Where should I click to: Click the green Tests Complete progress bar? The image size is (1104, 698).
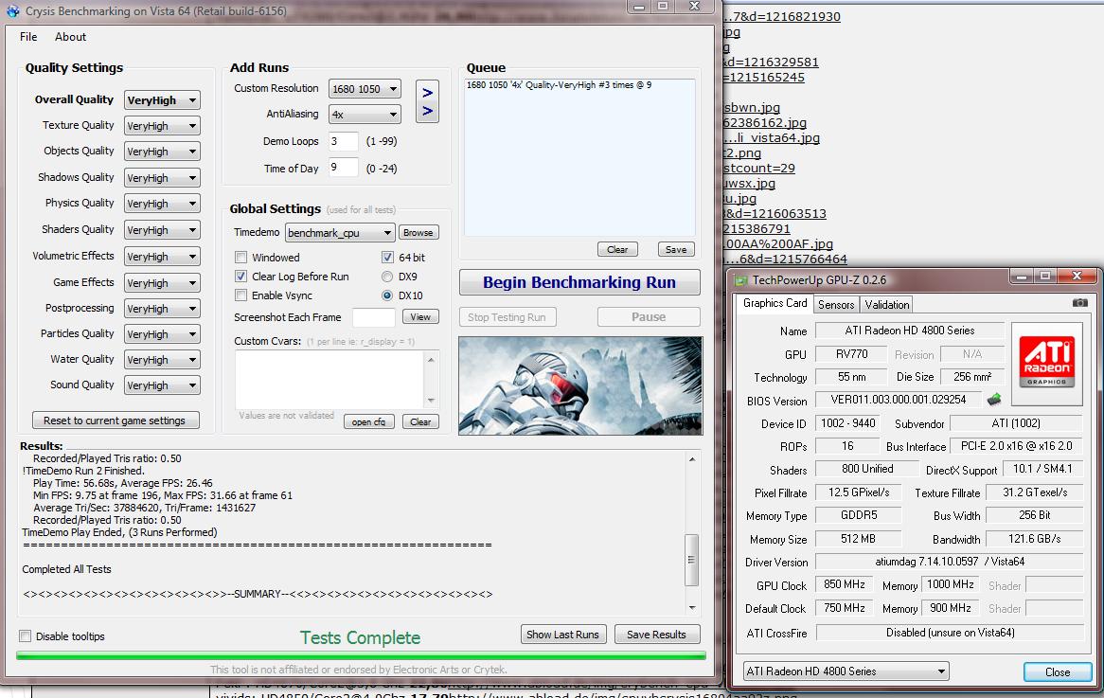tap(361, 655)
